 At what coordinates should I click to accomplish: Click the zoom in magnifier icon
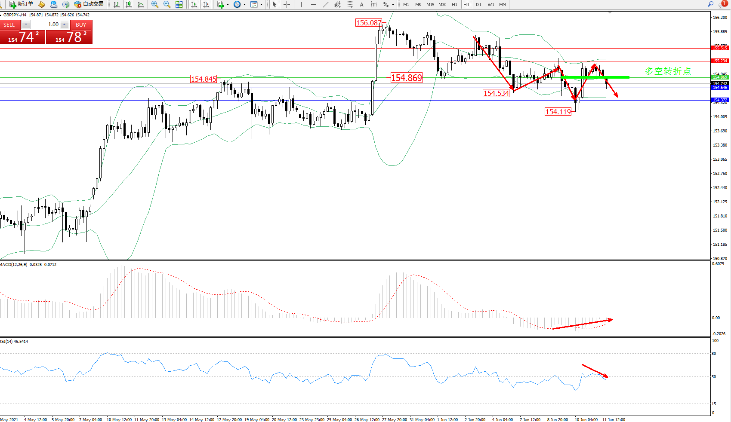point(154,4)
